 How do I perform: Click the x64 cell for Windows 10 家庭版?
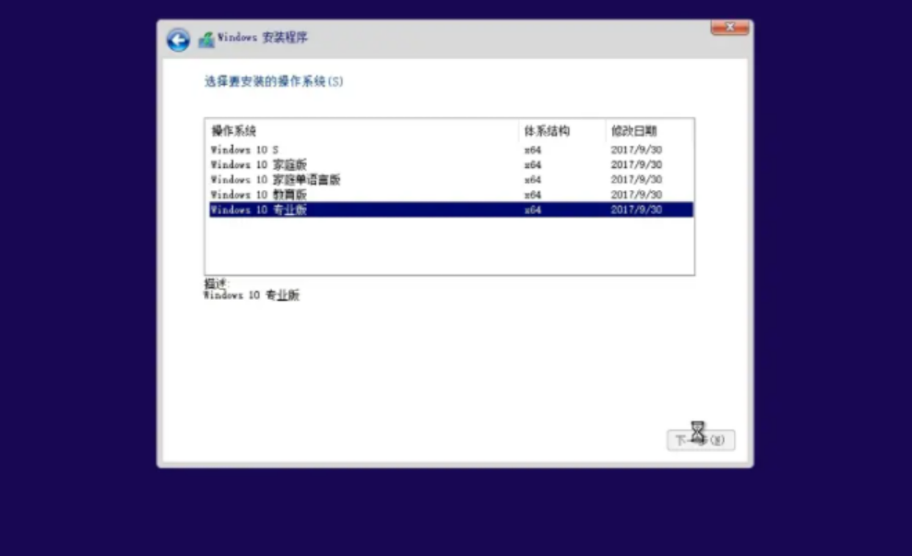click(533, 165)
